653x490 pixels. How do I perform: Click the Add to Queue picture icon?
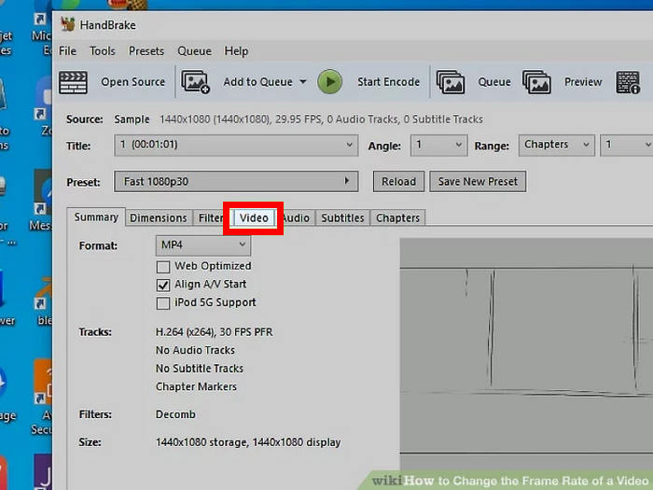pyautogui.click(x=196, y=82)
